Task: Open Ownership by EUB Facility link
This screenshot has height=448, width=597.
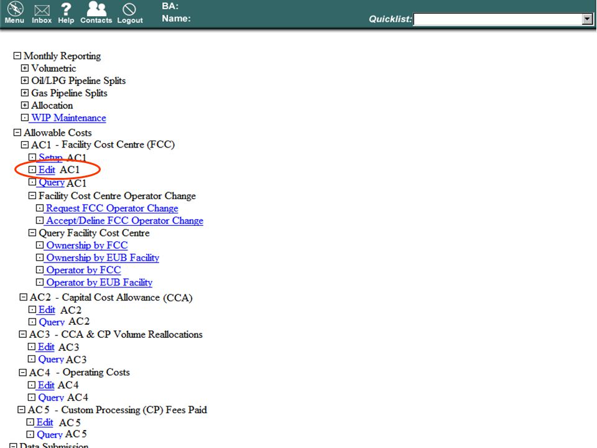Action: click(103, 258)
